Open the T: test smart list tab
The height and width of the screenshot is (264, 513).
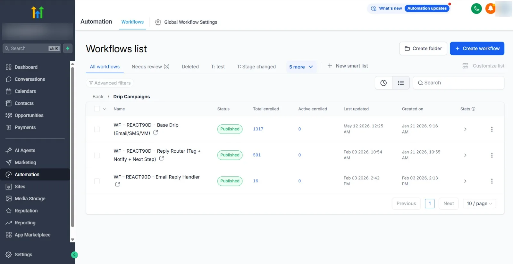[x=218, y=67]
